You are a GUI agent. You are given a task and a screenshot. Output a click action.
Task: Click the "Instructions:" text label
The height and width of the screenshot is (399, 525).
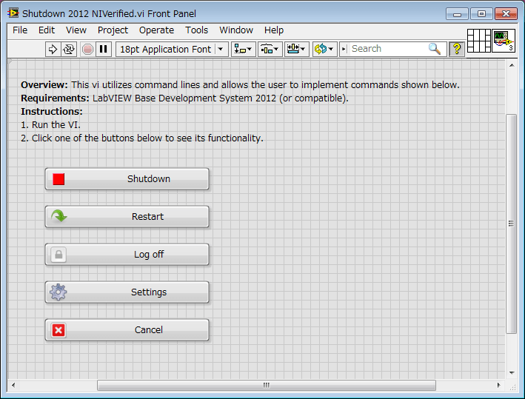[52, 112]
